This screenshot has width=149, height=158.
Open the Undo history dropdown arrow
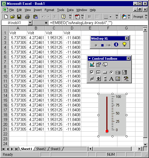[x=49, y=17]
